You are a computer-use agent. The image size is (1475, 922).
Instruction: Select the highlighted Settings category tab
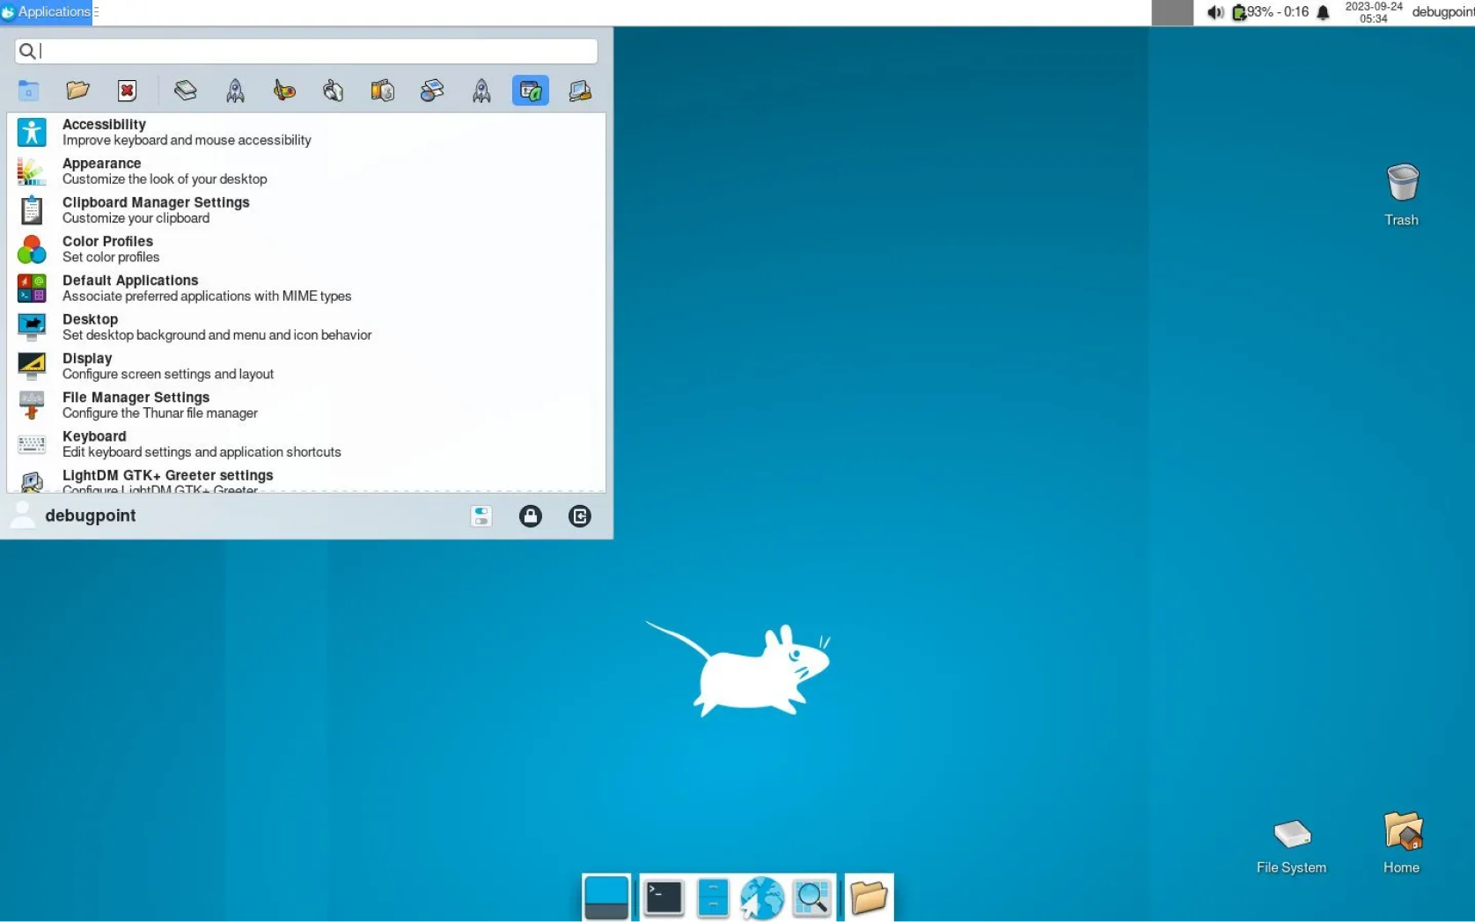click(x=530, y=91)
